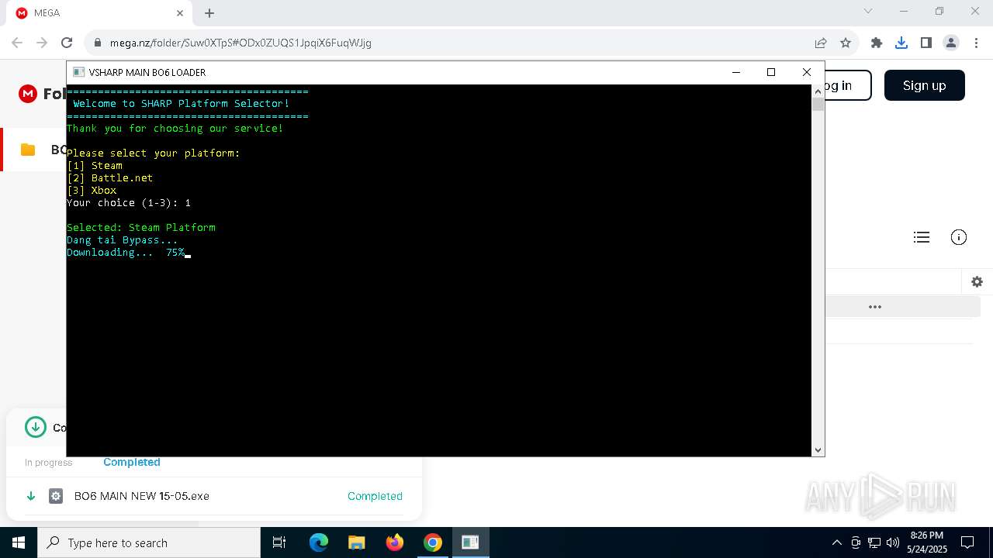
Task: Click 'Downloading... 75%' console text
Action: click(126, 252)
